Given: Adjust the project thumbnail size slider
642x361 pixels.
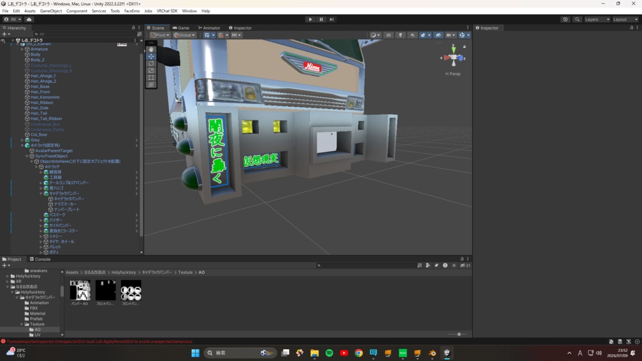Looking at the screenshot, I should coord(458,335).
